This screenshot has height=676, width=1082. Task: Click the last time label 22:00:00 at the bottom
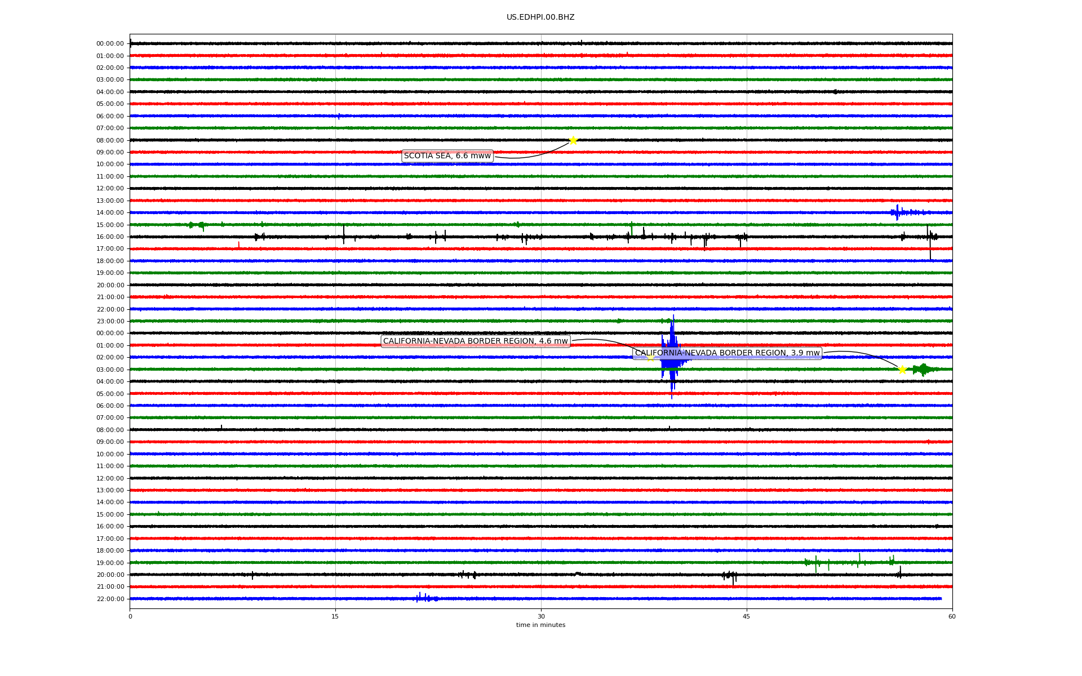[x=110, y=599]
